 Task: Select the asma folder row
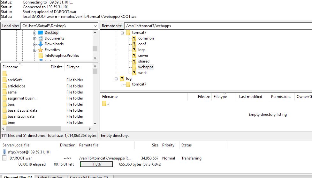[47, 92]
